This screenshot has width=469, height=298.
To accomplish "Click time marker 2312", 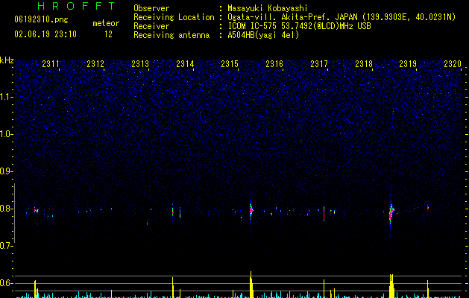I will click(x=95, y=64).
